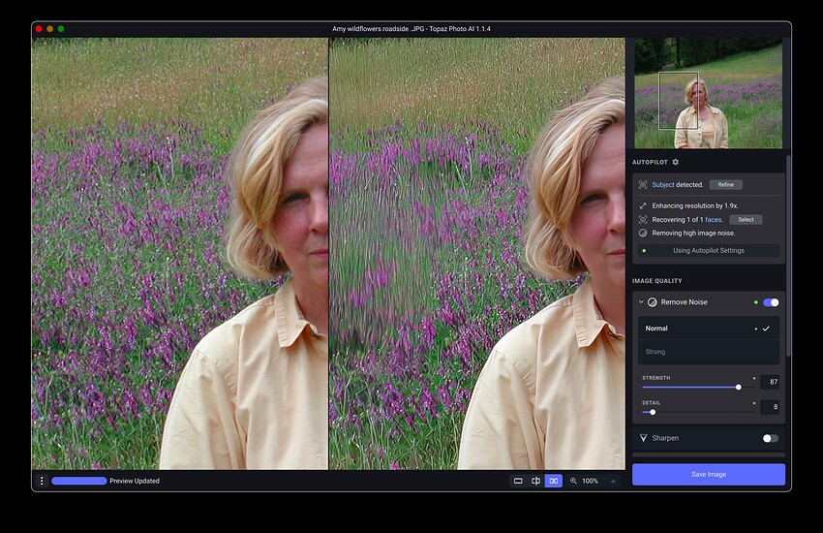Open the 100% zoom level dropdown
Screen dimensions: 823x533
click(590, 481)
